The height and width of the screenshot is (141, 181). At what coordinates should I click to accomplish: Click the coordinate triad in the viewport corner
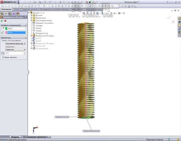click(x=35, y=130)
